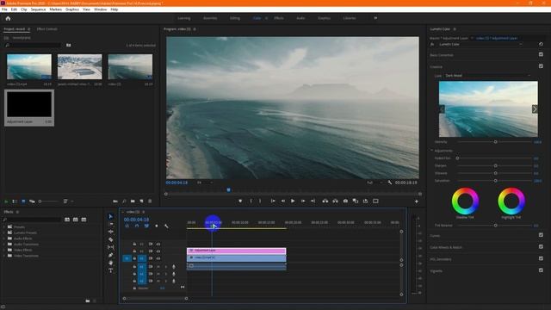Image resolution: width=551 pixels, height=310 pixels.
Task: Open the Program monitor button editor plus
Action: pos(417,201)
